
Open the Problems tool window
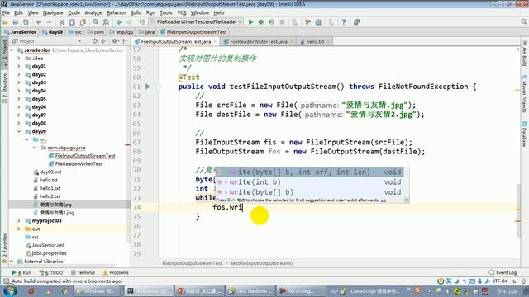coord(116,272)
